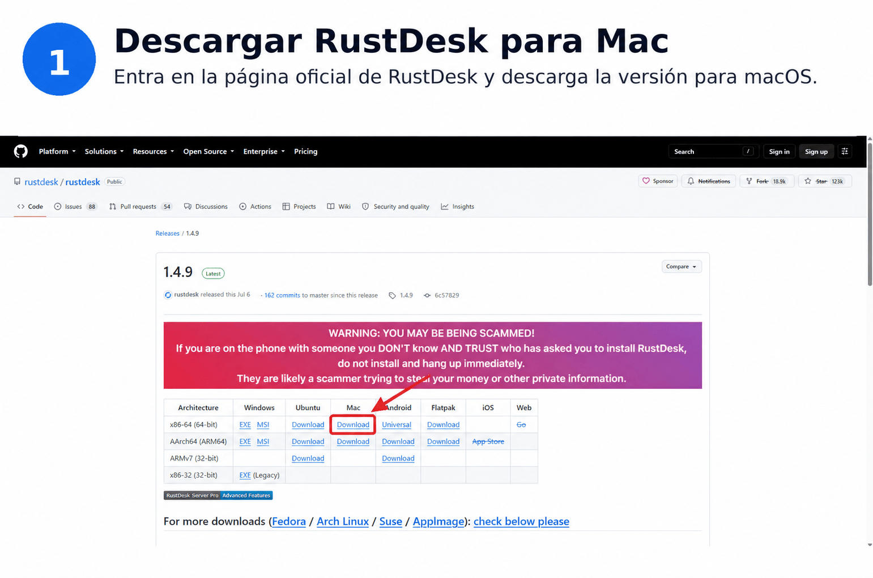Open the GitHub home logo
This screenshot has height=578, width=873.
(x=21, y=151)
